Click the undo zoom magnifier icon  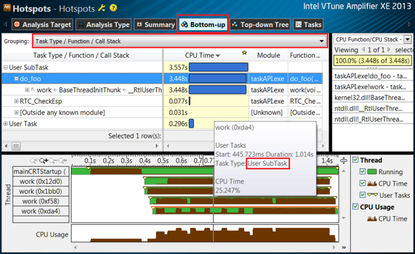34,161
